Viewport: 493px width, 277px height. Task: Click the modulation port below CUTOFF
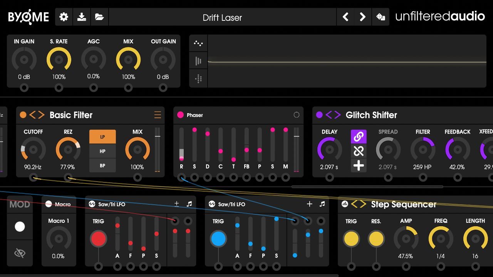coord(33,177)
